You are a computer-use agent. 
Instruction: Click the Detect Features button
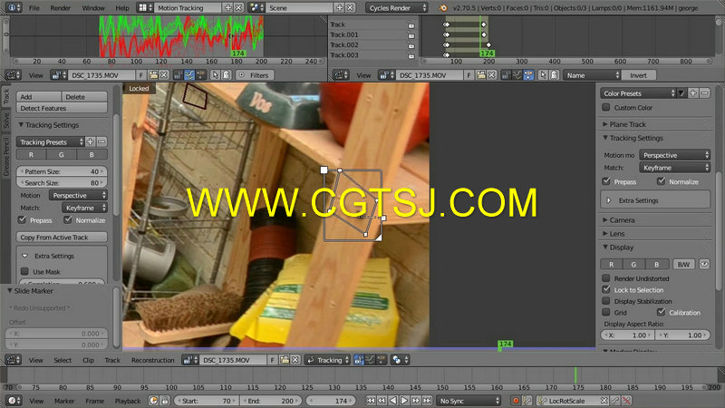(x=62, y=108)
